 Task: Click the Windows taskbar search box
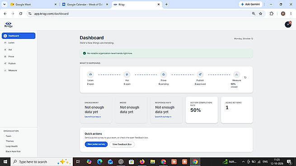pyautogui.click(x=42, y=161)
